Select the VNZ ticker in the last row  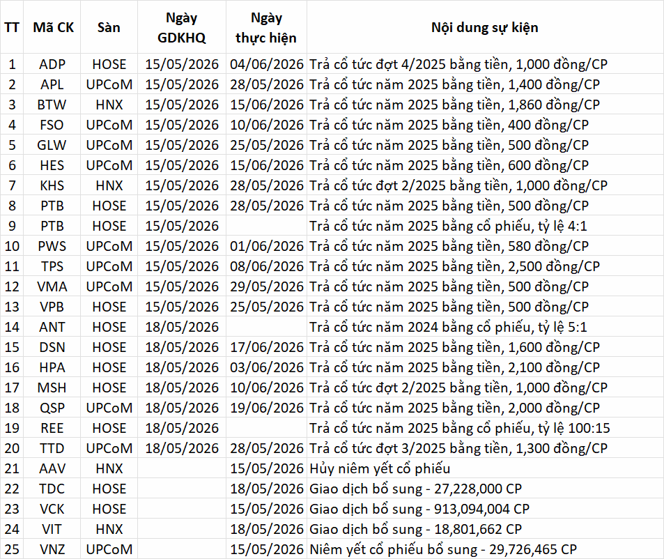click(x=52, y=549)
